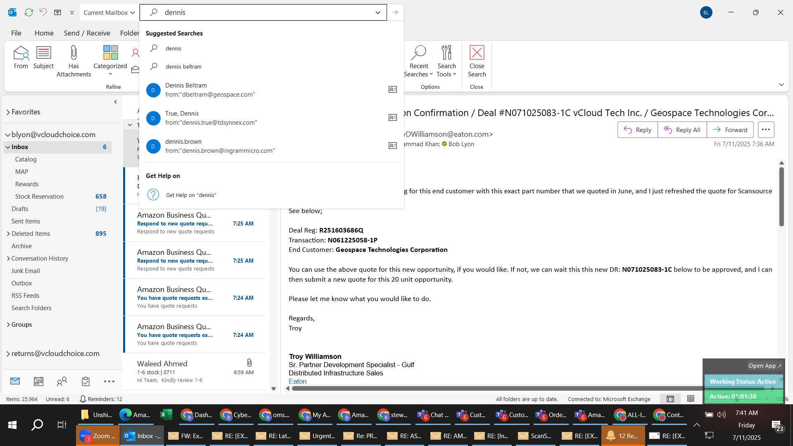Open the Current Mailbox scope dropdown
This screenshot has height=446, width=793.
(109, 12)
